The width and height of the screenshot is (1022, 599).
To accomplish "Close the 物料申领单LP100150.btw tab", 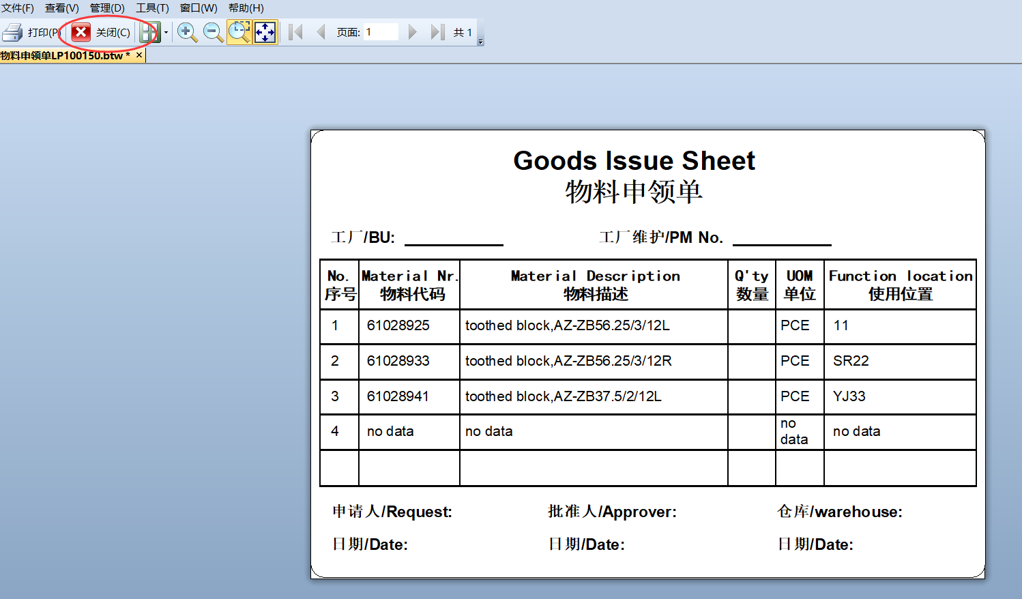I will 139,55.
